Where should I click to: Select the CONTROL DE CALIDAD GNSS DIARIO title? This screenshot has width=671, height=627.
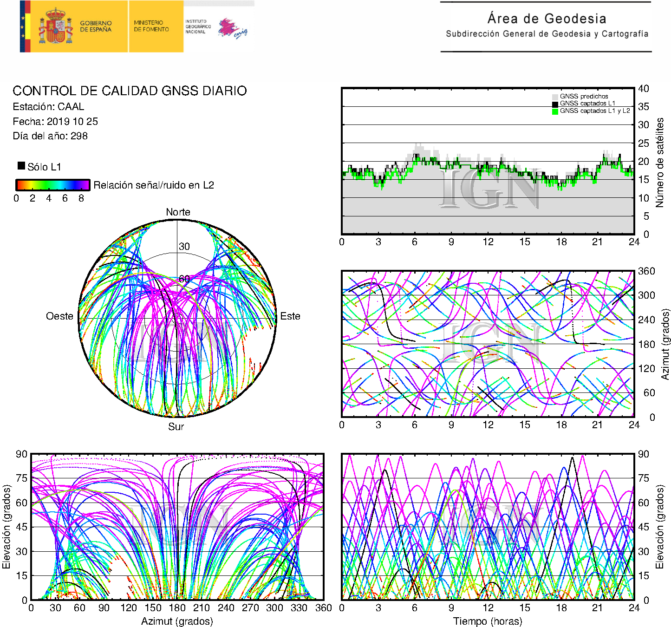(130, 91)
